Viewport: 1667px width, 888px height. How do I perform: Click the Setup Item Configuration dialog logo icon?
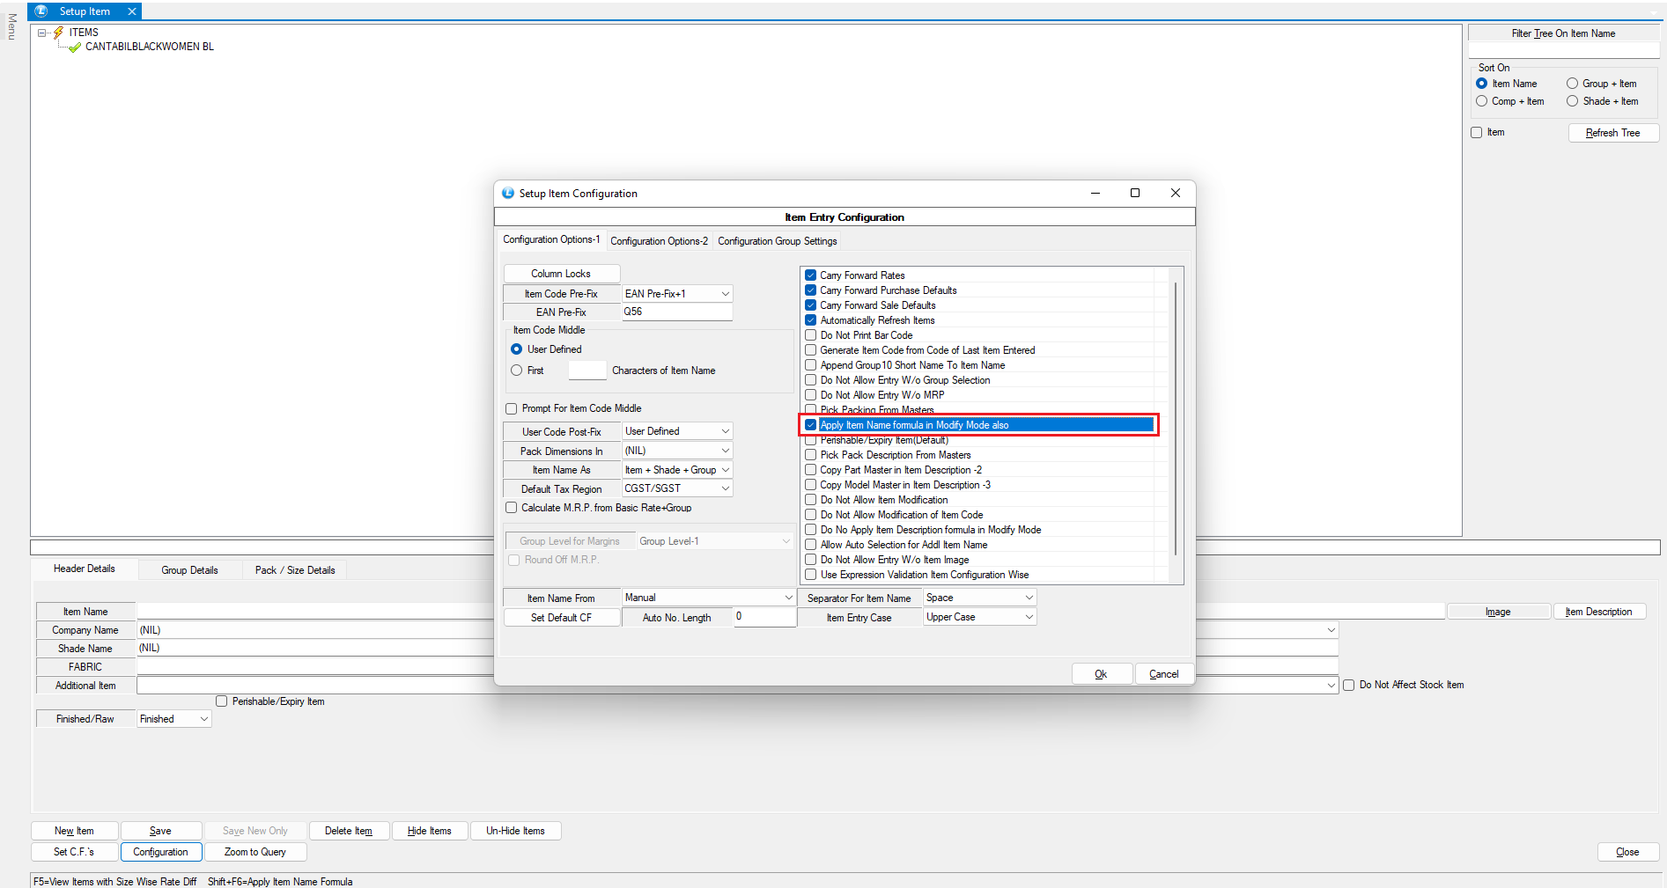pos(508,194)
